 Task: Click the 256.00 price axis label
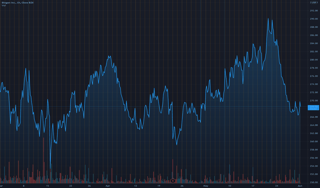click(x=314, y=158)
